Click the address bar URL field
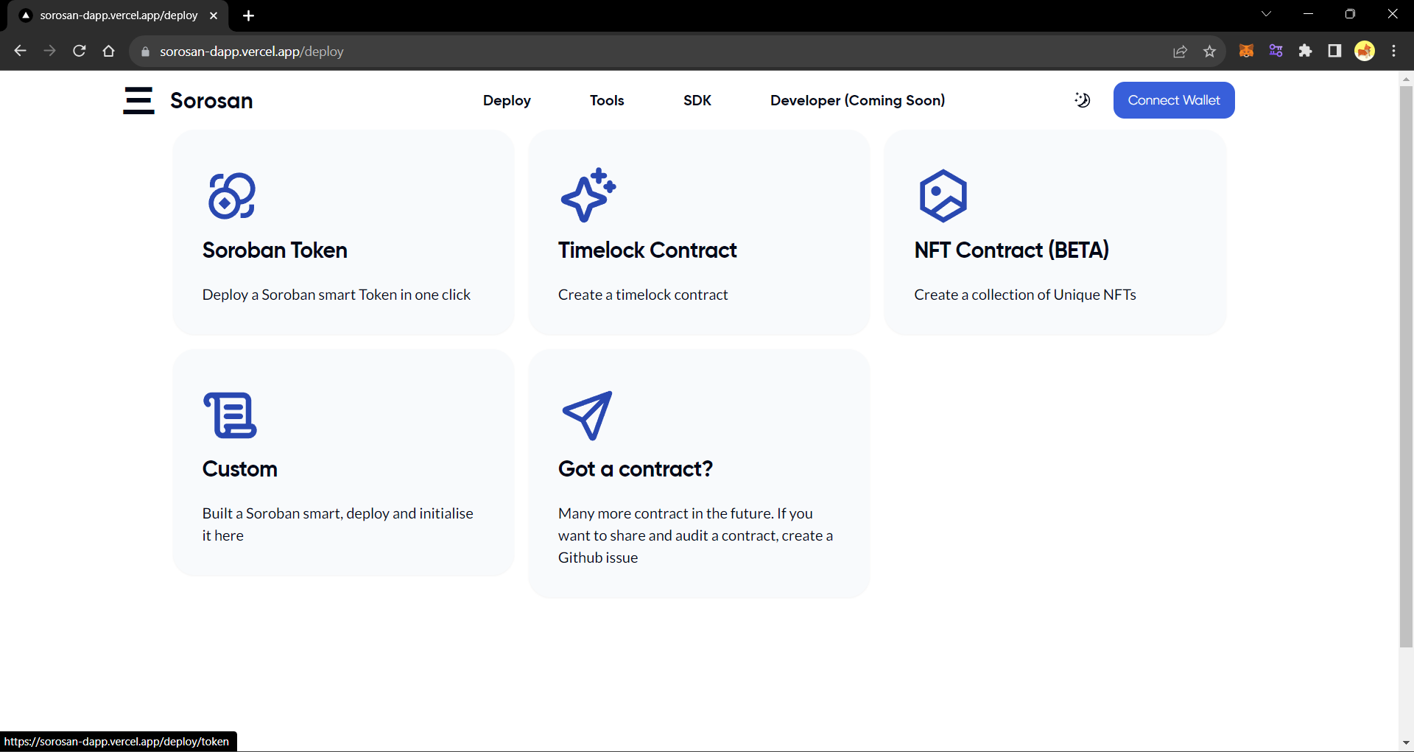Image resolution: width=1414 pixels, height=752 pixels. (x=648, y=51)
